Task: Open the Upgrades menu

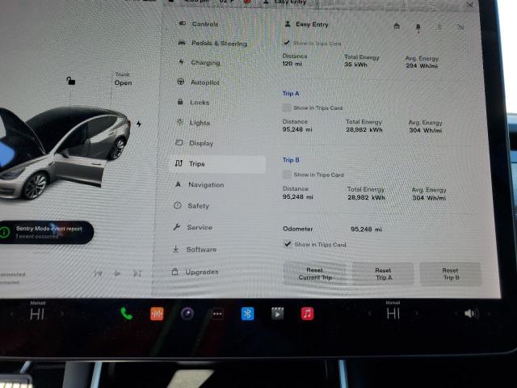Action: 195,272
